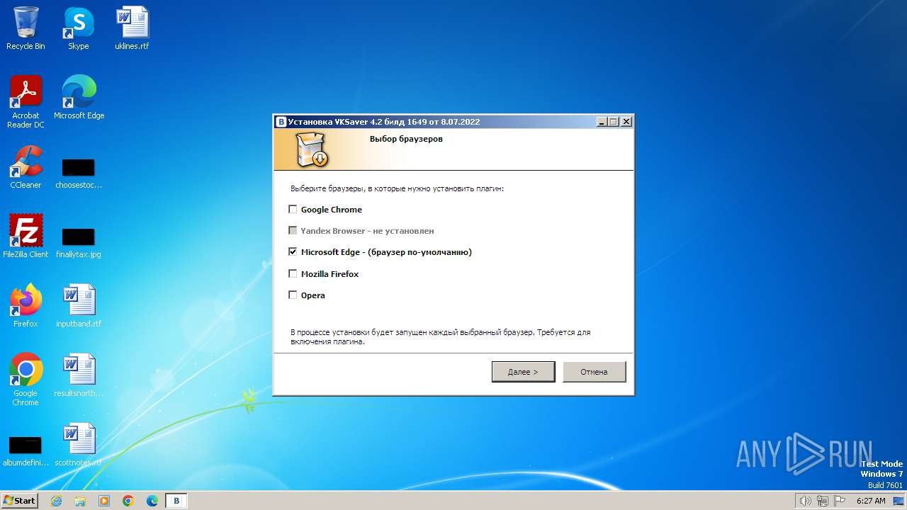
Task: Click the 'В процессе установки' note text
Action: 440,336
